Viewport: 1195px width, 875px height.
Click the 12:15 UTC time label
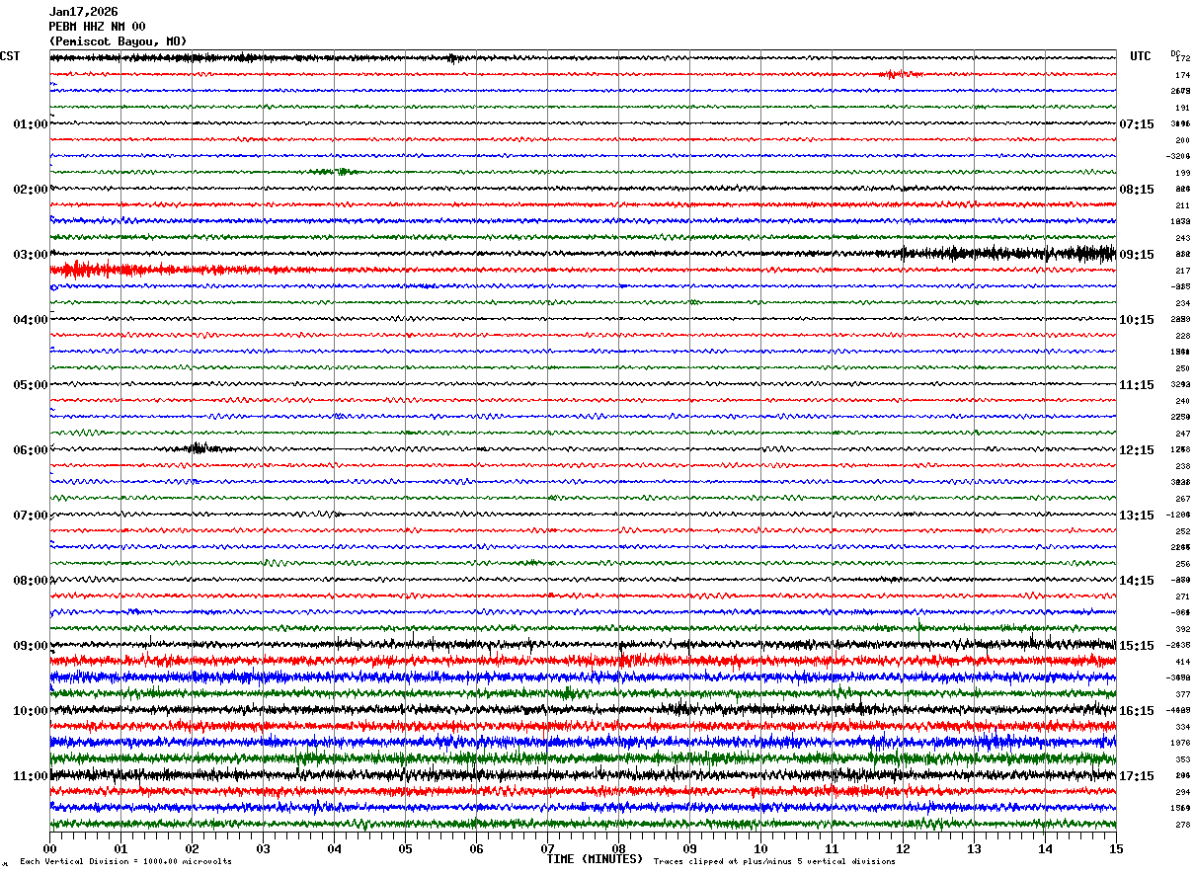1137,450
